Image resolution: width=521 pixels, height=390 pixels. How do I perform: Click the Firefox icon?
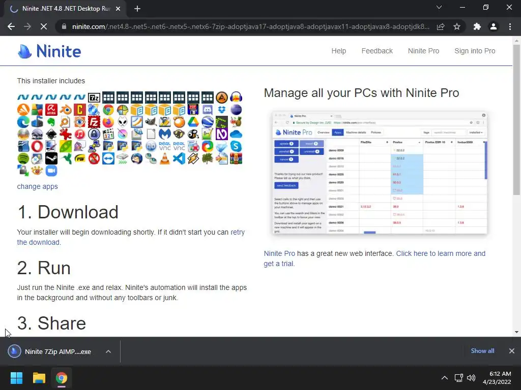[108, 122]
